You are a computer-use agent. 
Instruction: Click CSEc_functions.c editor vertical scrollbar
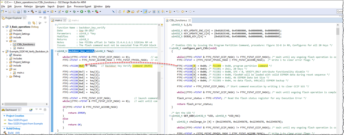point(338,31)
